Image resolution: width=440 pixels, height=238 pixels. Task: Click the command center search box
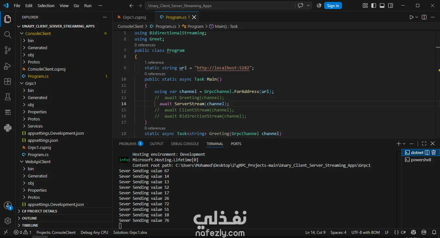pos(220,6)
